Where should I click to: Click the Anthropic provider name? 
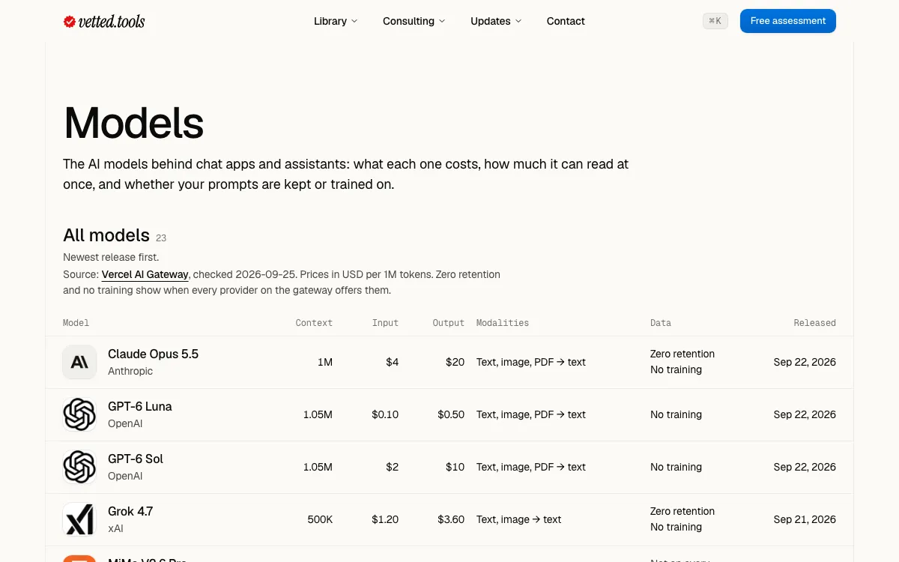(130, 371)
